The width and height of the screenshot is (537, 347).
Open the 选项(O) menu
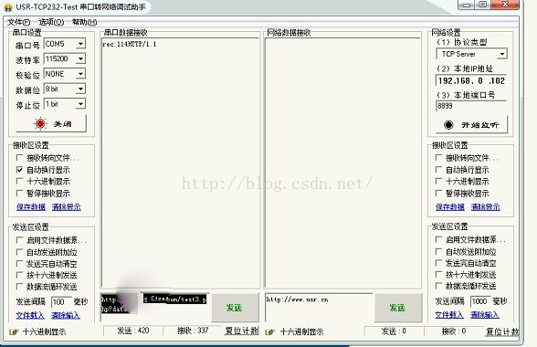(51, 22)
